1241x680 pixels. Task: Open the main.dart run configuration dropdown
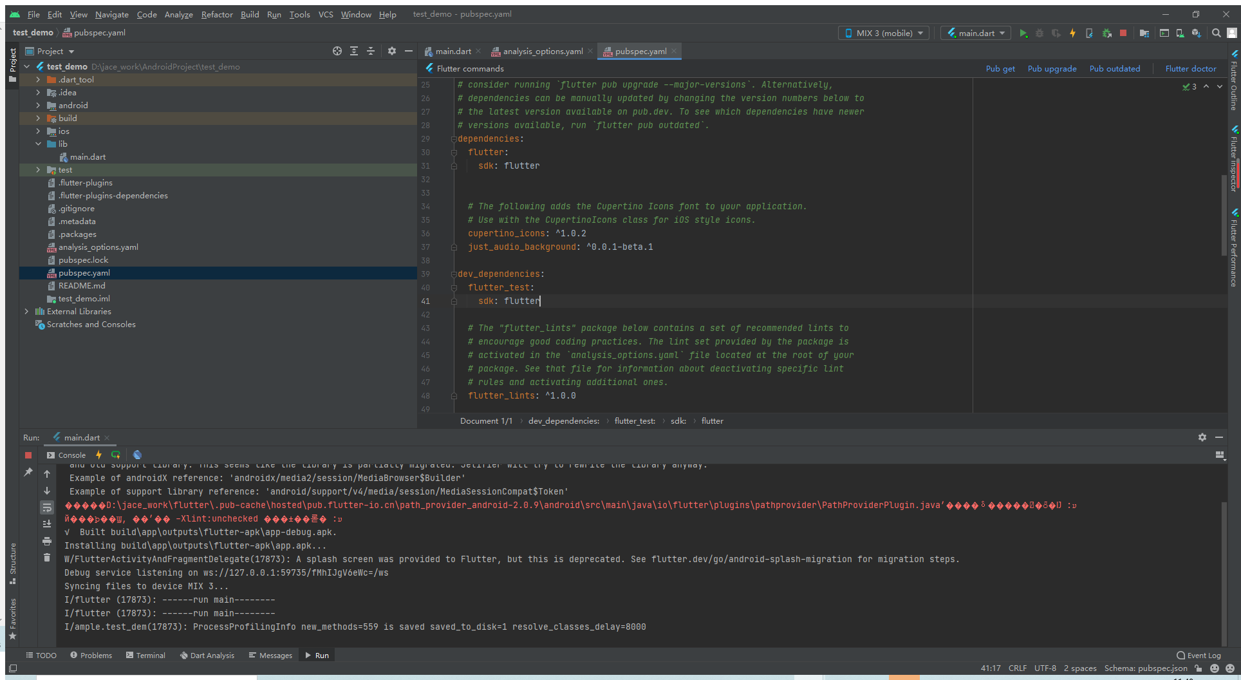pyautogui.click(x=976, y=33)
